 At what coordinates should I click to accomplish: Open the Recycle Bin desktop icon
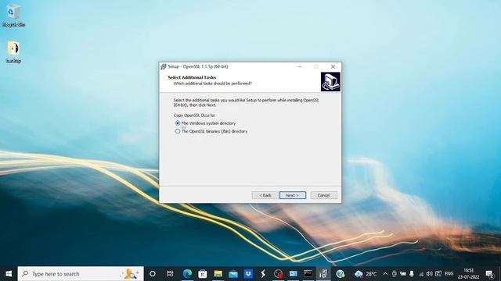[13, 16]
